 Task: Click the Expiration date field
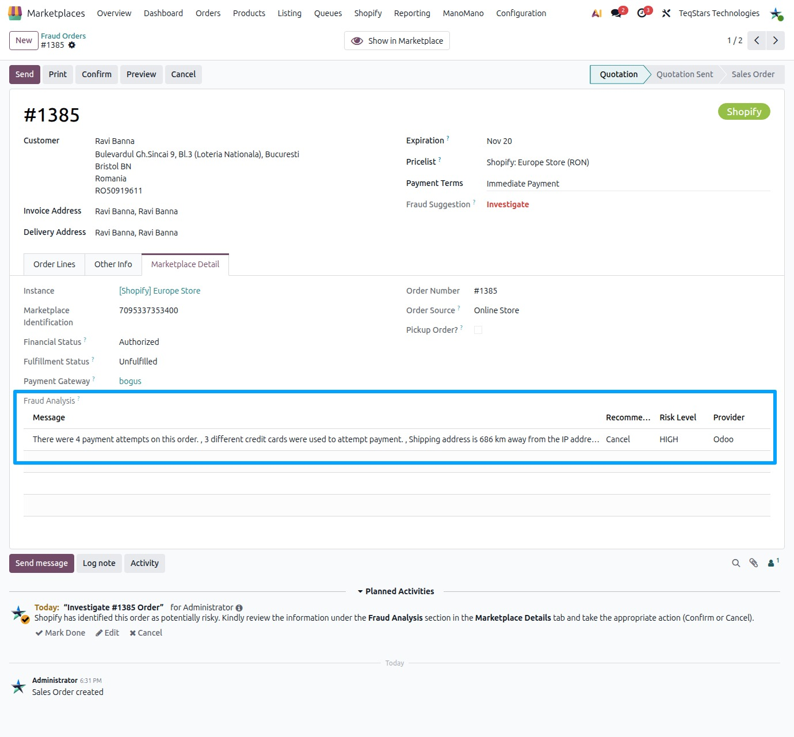(x=628, y=141)
